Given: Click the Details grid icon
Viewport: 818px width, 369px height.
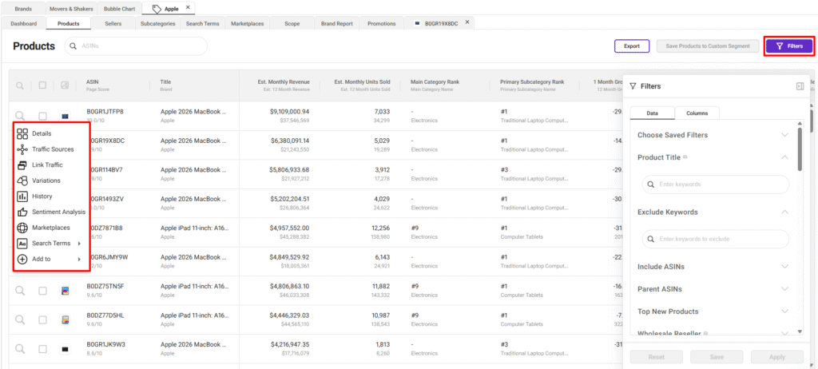Looking at the screenshot, I should pyautogui.click(x=22, y=133).
